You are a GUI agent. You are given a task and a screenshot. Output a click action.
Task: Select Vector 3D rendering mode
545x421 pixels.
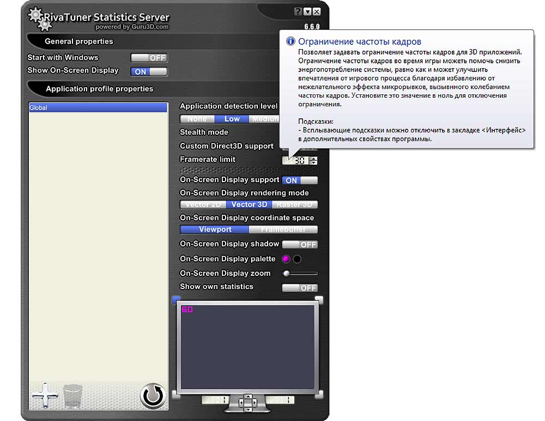coord(249,205)
